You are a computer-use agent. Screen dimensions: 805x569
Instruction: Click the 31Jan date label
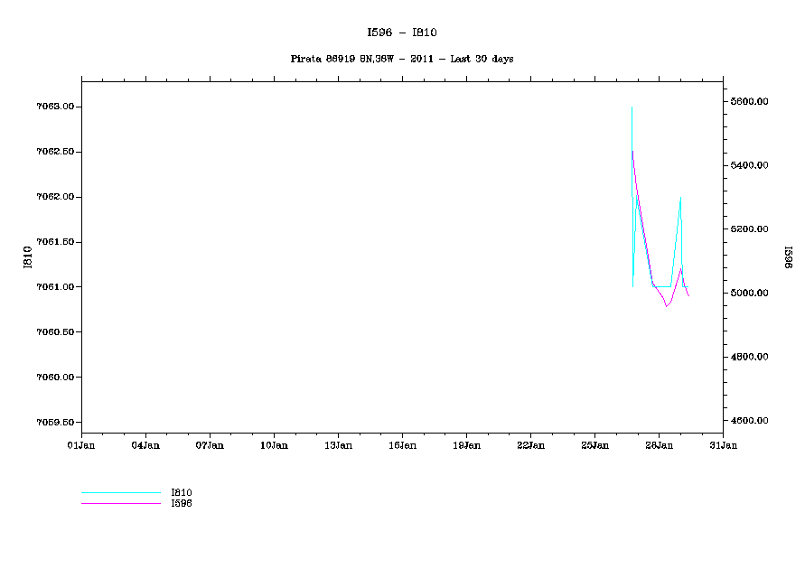[723, 445]
